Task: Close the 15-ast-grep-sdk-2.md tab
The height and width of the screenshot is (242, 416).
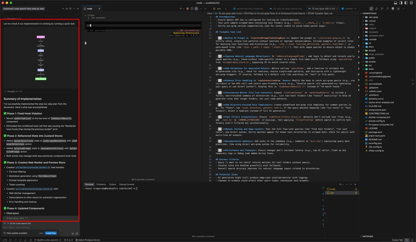Action: pos(337,8)
